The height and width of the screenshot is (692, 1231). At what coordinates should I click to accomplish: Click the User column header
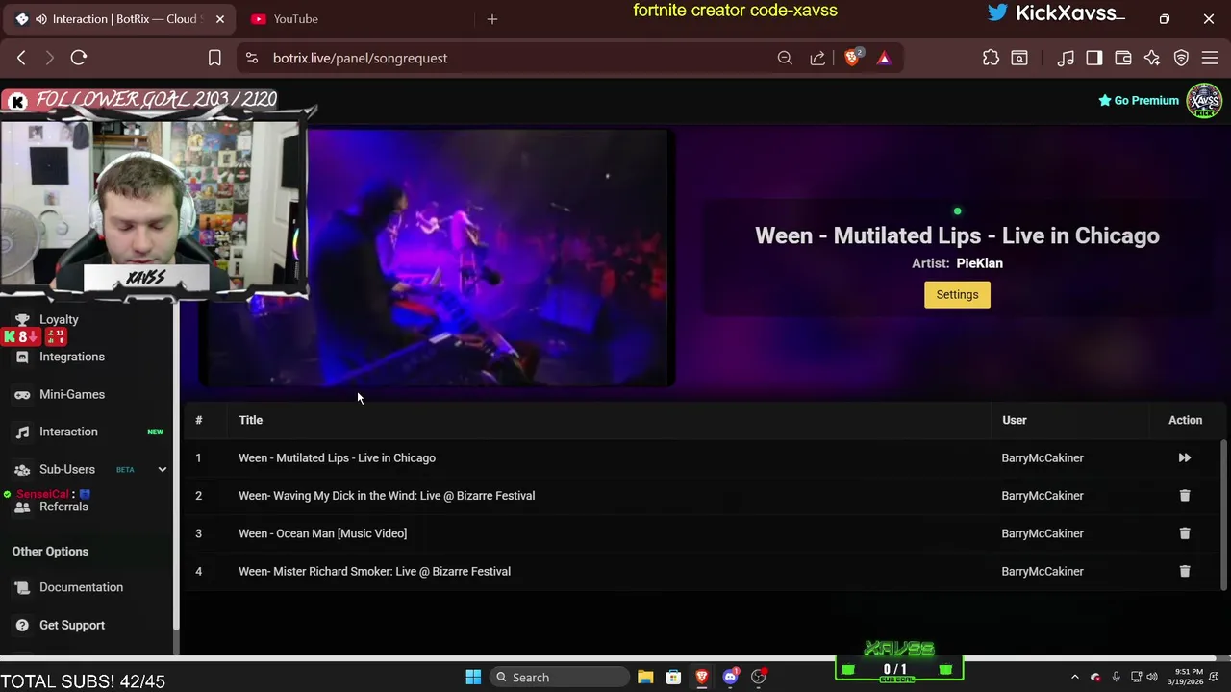click(x=1014, y=420)
